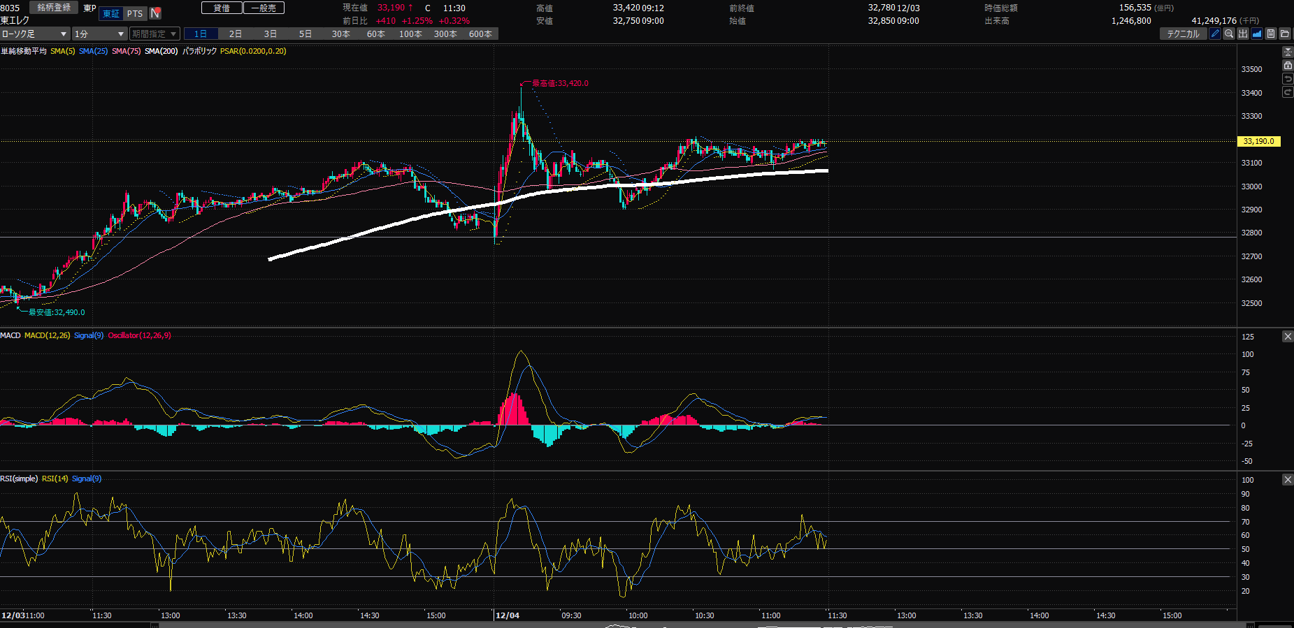This screenshot has width=1294, height=628.
Task: Click the 銘柄登録 button
Action: 54,8
